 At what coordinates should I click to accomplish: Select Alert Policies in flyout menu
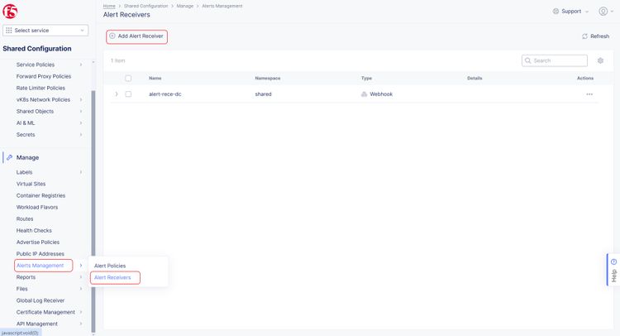(x=110, y=266)
